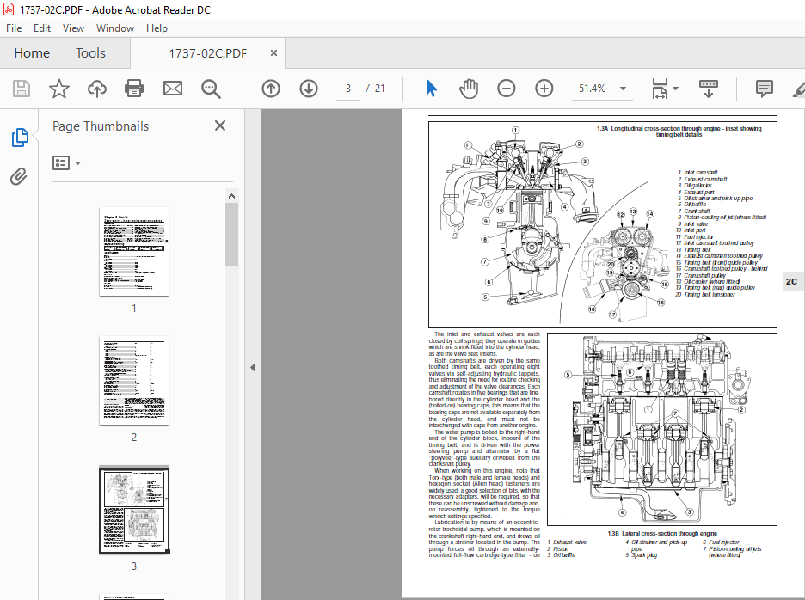Click the '6 Fuel injector' legend text
Image resolution: width=805 pixels, height=600 pixels.
721,542
